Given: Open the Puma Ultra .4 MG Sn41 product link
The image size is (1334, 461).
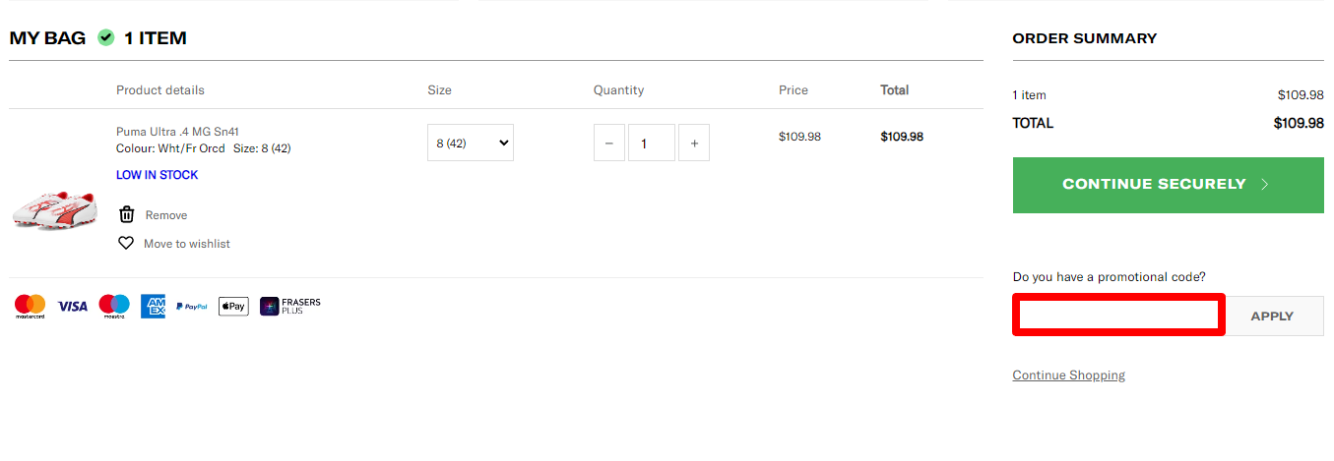Looking at the screenshot, I should coord(177,132).
